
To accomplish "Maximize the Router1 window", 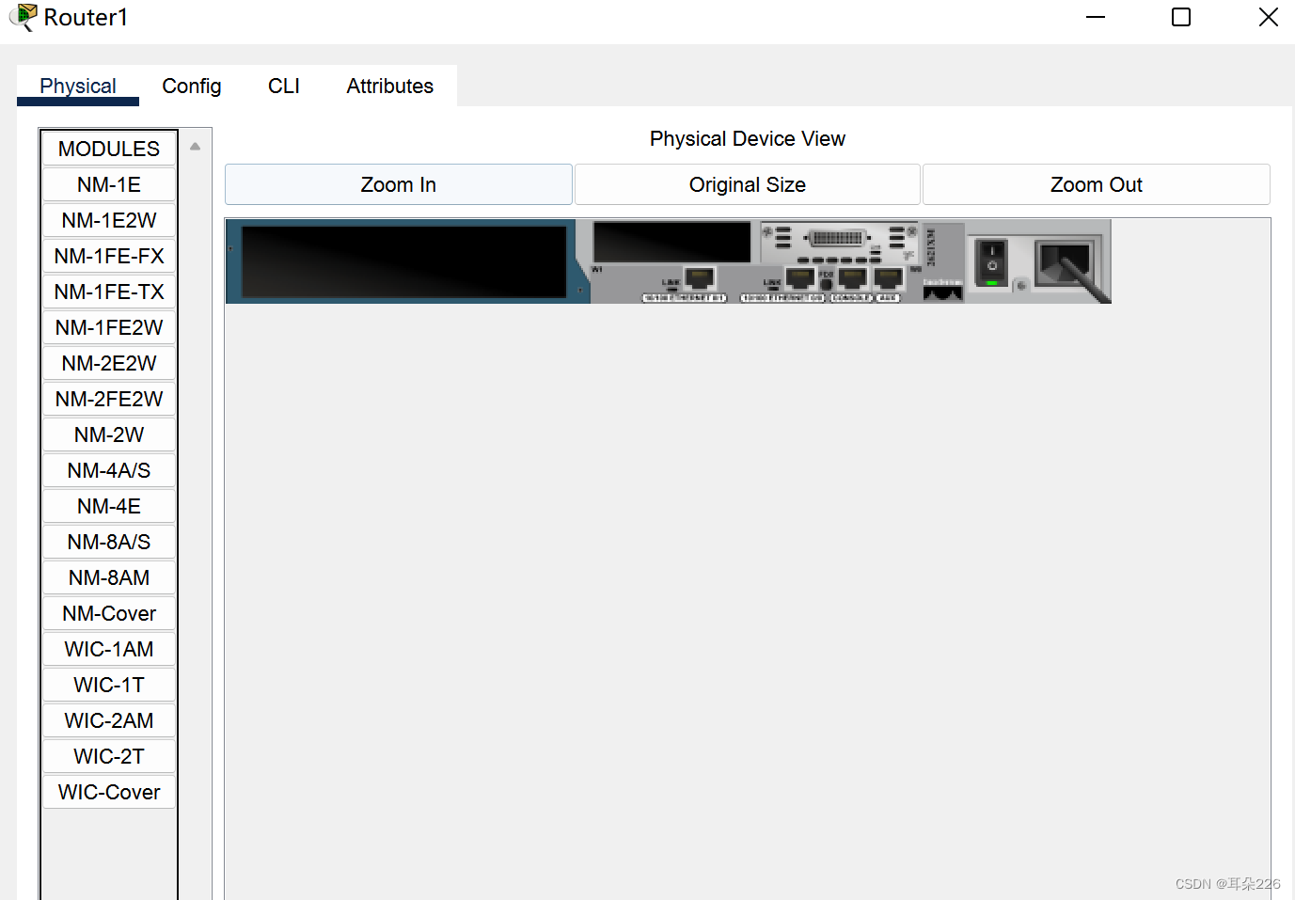I will tap(1181, 17).
